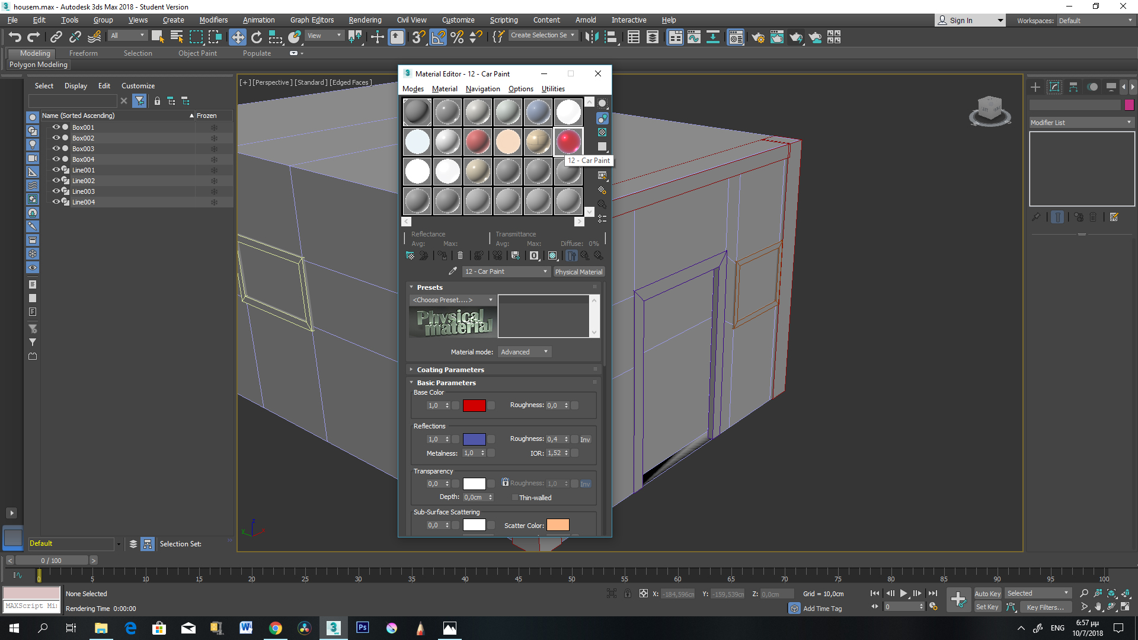Open the Rendering menu
Image resolution: width=1138 pixels, height=640 pixels.
coord(365,20)
